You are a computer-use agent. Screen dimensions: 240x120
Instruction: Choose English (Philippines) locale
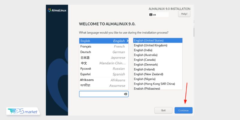(158, 88)
